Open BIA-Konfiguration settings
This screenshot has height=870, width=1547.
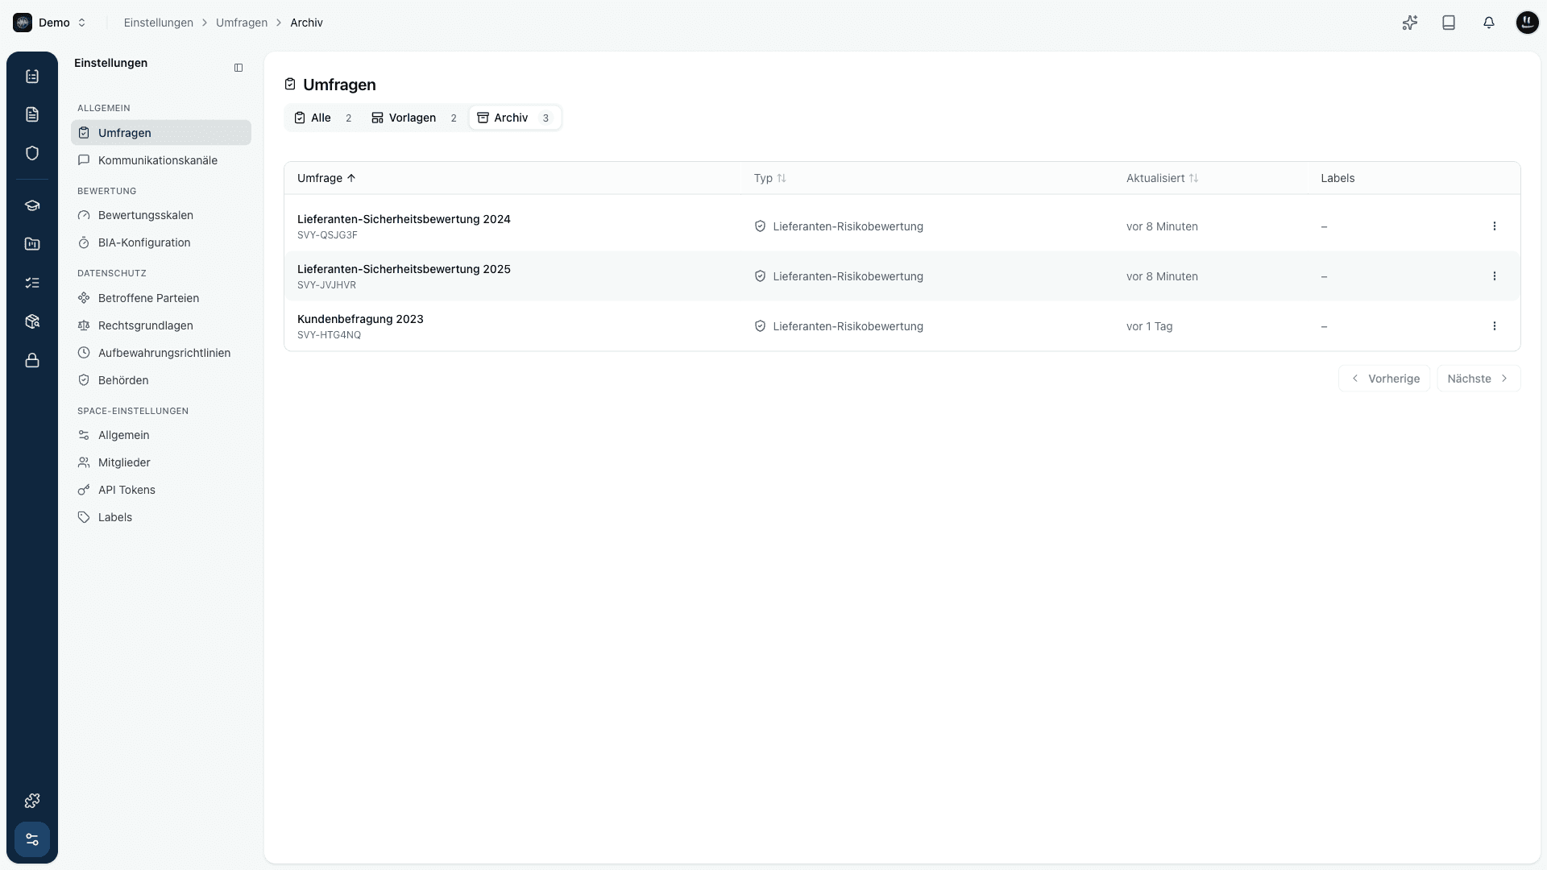pos(161,242)
